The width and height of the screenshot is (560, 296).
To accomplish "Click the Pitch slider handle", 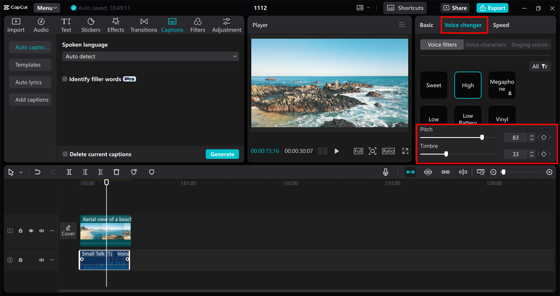I will click(482, 137).
